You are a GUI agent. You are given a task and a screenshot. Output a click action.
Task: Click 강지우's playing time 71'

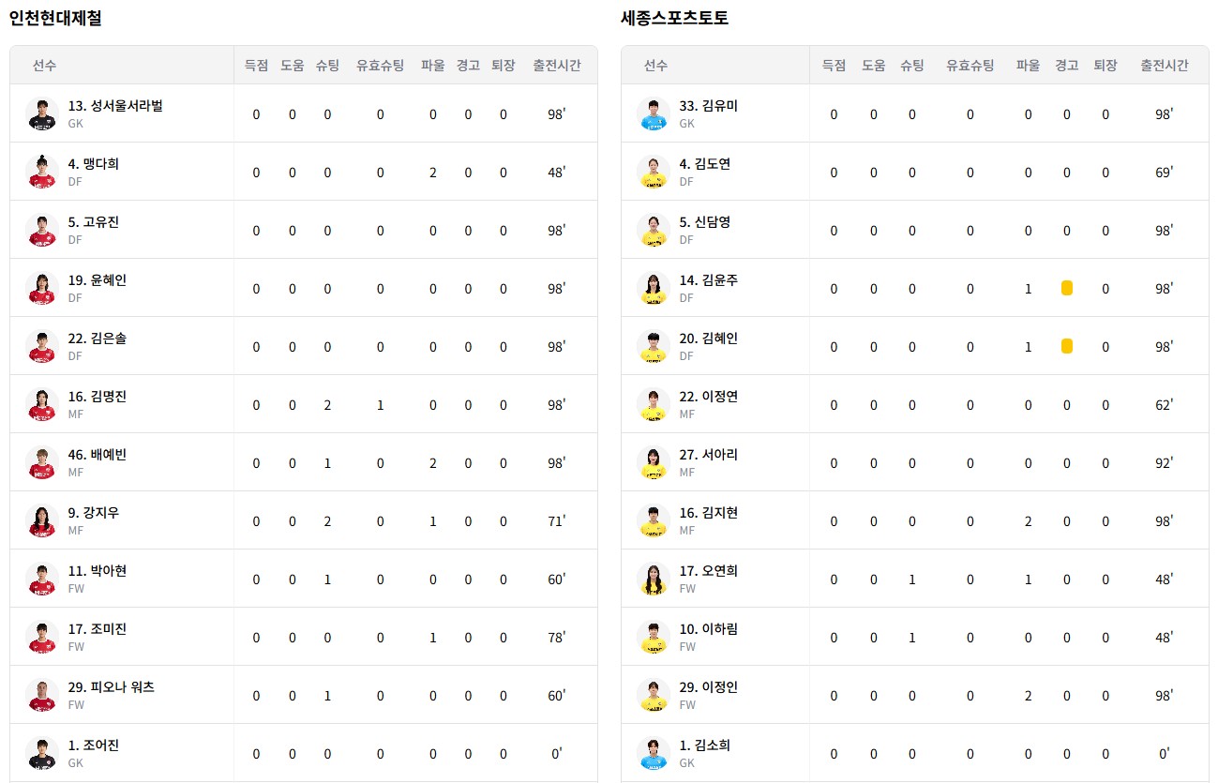click(557, 521)
